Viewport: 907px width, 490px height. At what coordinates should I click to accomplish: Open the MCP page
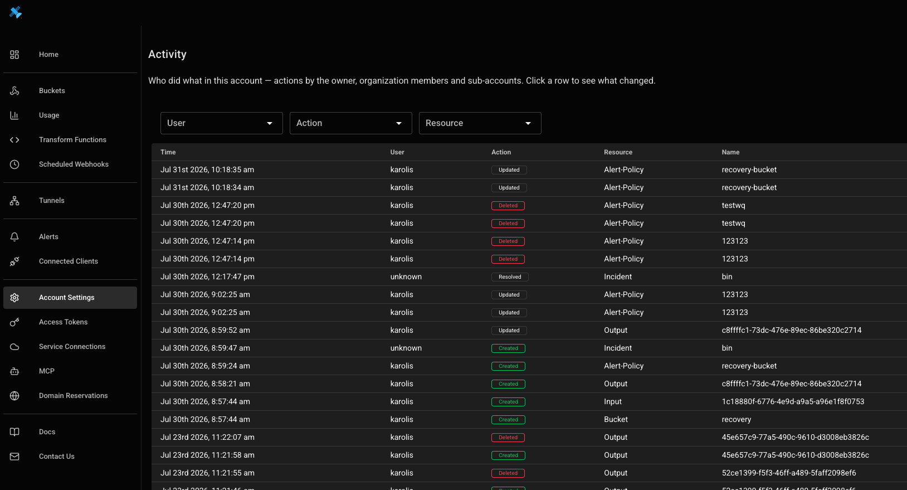(70, 371)
